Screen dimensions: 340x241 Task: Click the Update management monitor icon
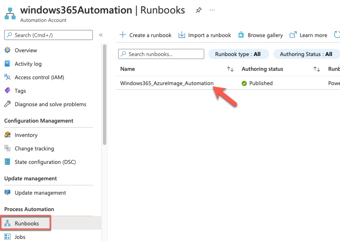7,193
